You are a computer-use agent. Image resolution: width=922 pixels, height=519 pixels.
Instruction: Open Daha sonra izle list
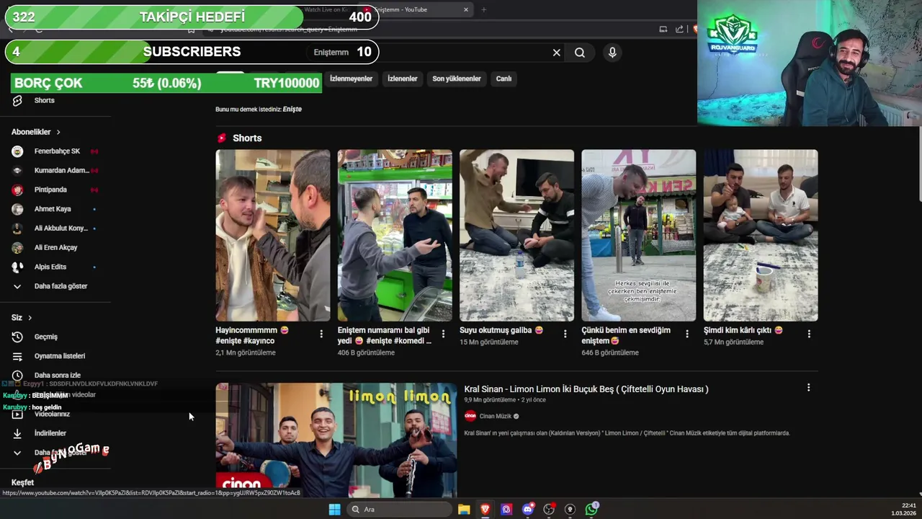[56, 375]
